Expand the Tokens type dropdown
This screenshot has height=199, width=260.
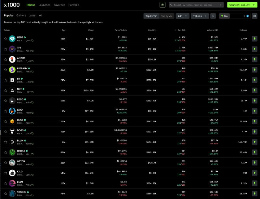point(200,16)
